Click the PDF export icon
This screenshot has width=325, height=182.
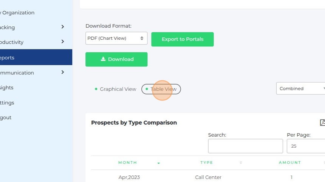pos(323,122)
